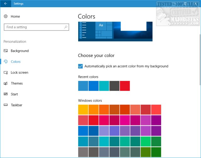The width and height of the screenshot is (201, 158).
Task: Click the Taskbar icon in sidebar
Action: tap(6, 105)
